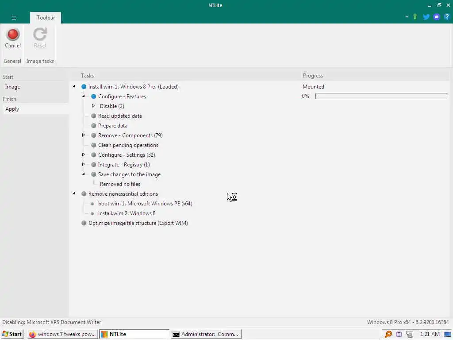This screenshot has width=453, height=340.
Task: Open the Help question mark icon
Action: pos(447,17)
